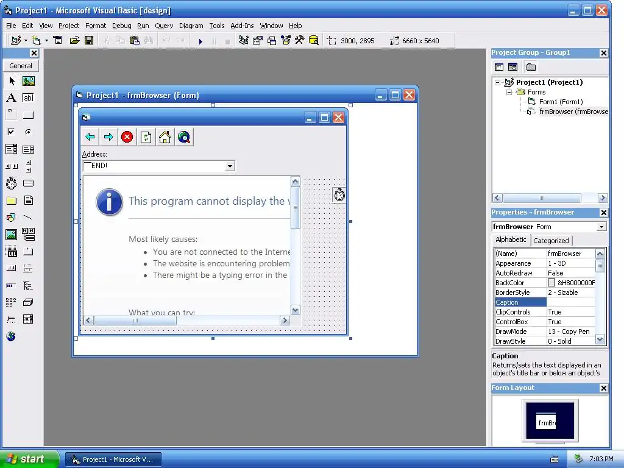Open the Project Explorer toolbar icon

coord(244,40)
